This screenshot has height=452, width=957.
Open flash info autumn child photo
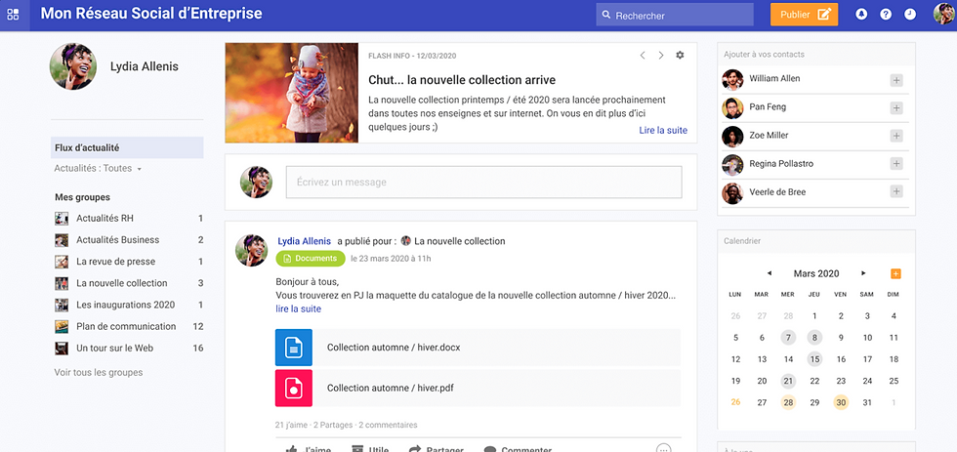292,93
